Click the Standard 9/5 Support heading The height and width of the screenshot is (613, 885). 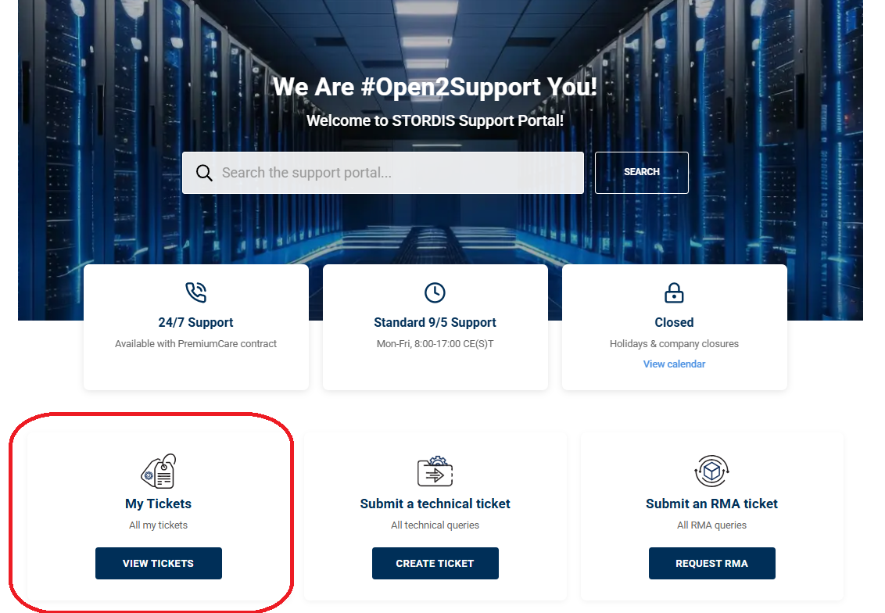tap(435, 322)
